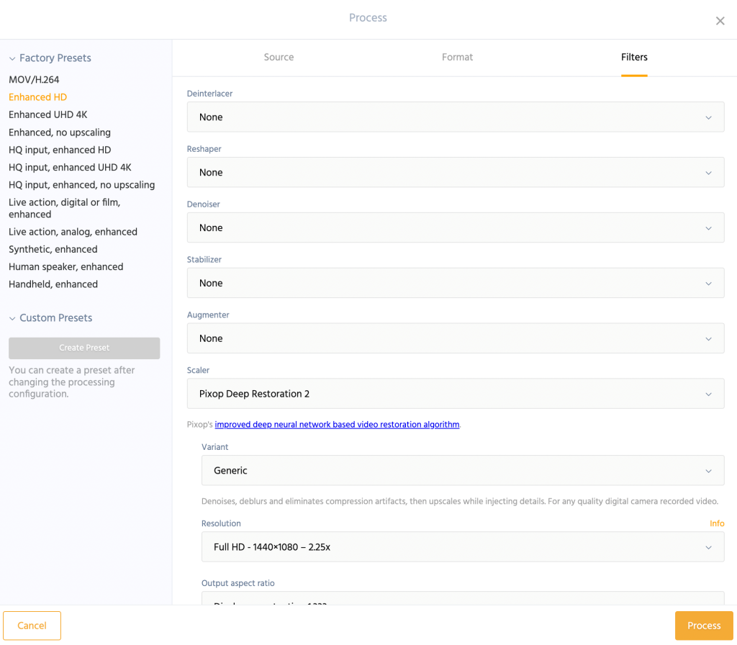This screenshot has width=737, height=645.
Task: Close the Process dialog with the X icon
Action: (x=720, y=21)
